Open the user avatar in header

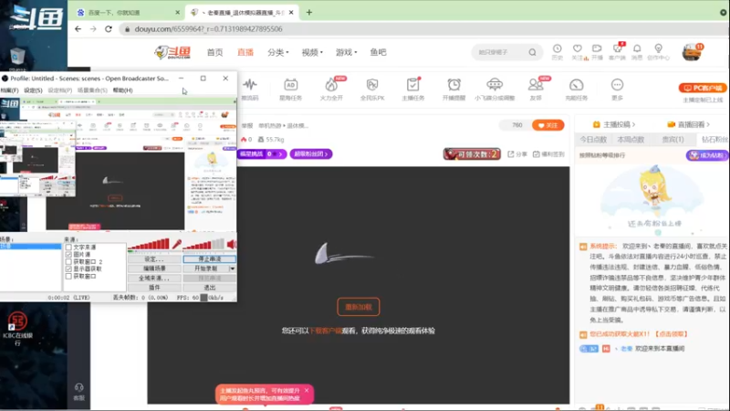692,52
